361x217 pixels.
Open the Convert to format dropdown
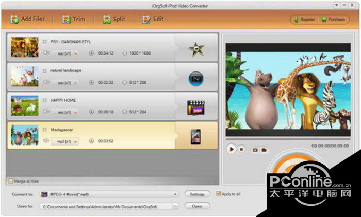pos(109,194)
